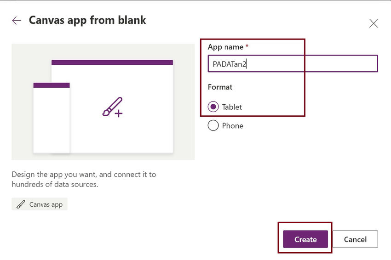Viewport: 391px width, 260px height.
Task: Click the Tablet option label text
Action: pos(232,107)
